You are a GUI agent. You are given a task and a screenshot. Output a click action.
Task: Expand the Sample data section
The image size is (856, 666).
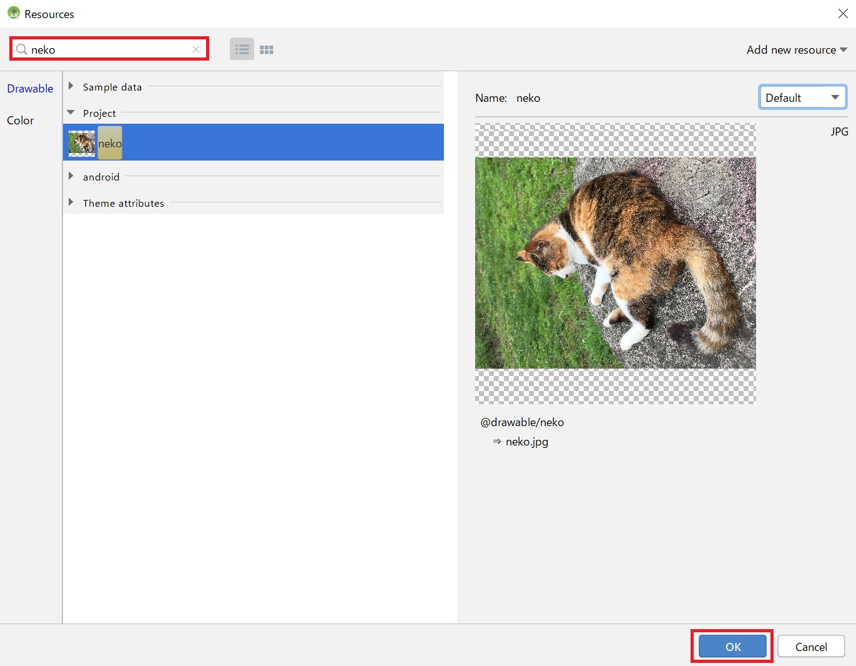pyautogui.click(x=71, y=86)
